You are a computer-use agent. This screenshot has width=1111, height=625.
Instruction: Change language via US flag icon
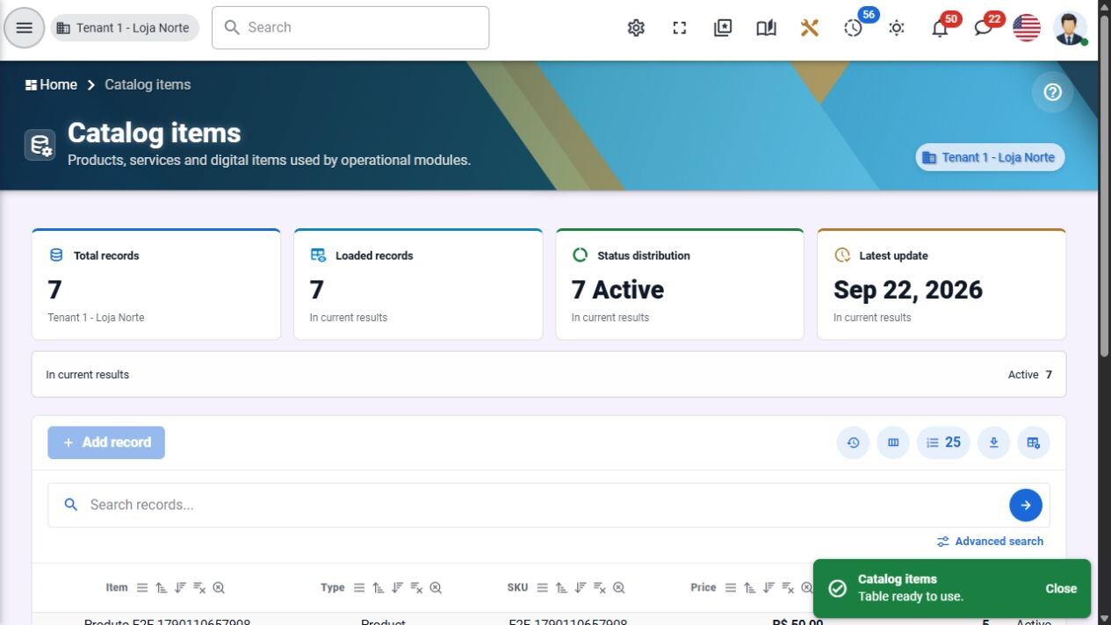pyautogui.click(x=1027, y=28)
